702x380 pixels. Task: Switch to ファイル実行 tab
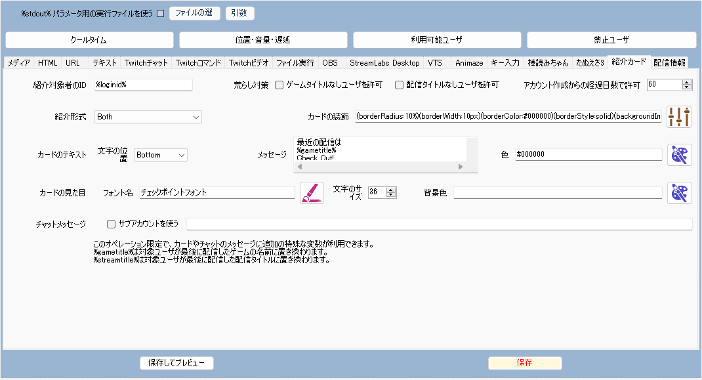[x=295, y=63]
